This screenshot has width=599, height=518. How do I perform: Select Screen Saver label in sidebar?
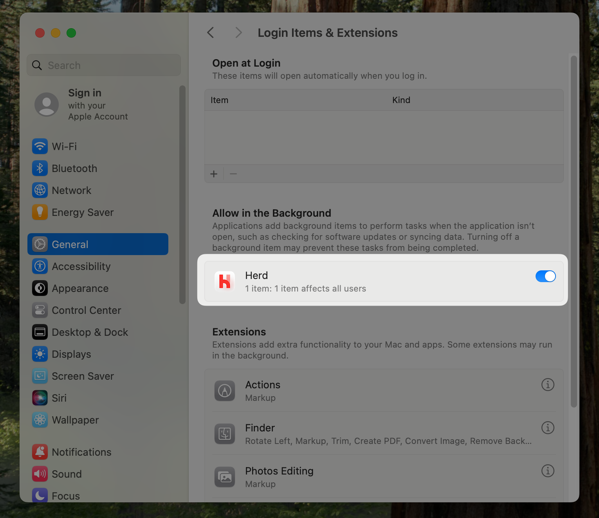[x=83, y=376]
